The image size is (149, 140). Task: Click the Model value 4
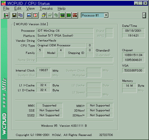[x=61, y=50]
